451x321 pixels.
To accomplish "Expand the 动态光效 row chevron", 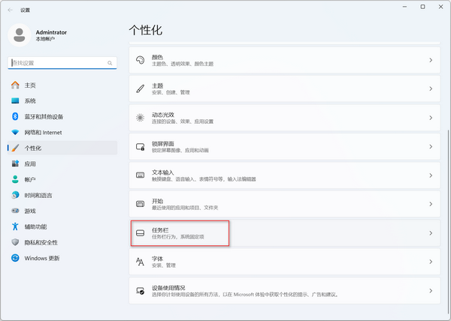I will (x=431, y=118).
